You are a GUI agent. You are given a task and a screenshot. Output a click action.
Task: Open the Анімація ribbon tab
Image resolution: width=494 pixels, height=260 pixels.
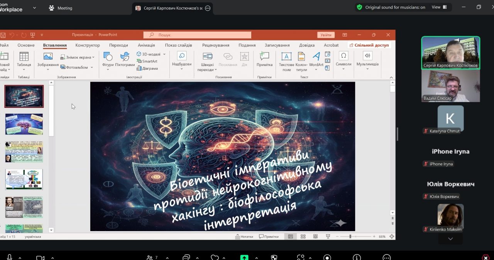pyautogui.click(x=146, y=45)
